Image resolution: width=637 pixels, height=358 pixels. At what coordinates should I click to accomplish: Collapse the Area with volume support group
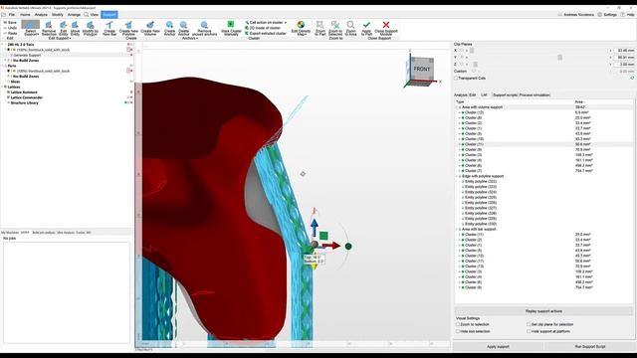pos(457,107)
